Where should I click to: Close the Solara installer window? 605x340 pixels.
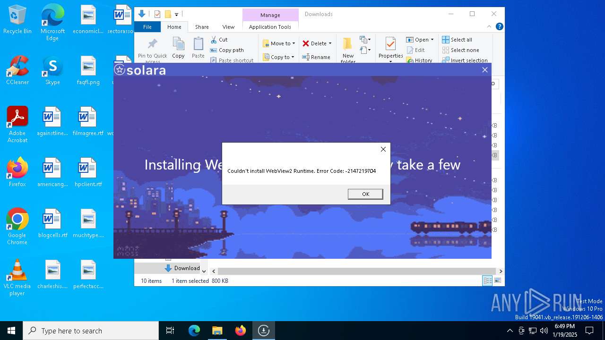point(484,70)
